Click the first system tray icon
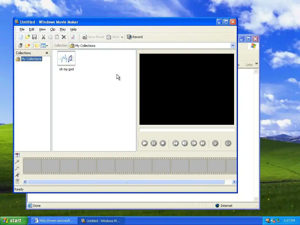The image size is (300, 225). click(x=268, y=221)
